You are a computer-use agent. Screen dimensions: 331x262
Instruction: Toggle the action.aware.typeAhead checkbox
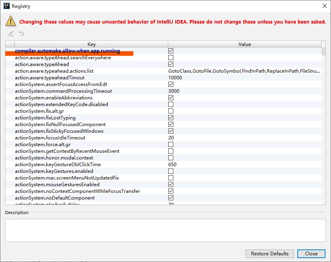pos(171,64)
